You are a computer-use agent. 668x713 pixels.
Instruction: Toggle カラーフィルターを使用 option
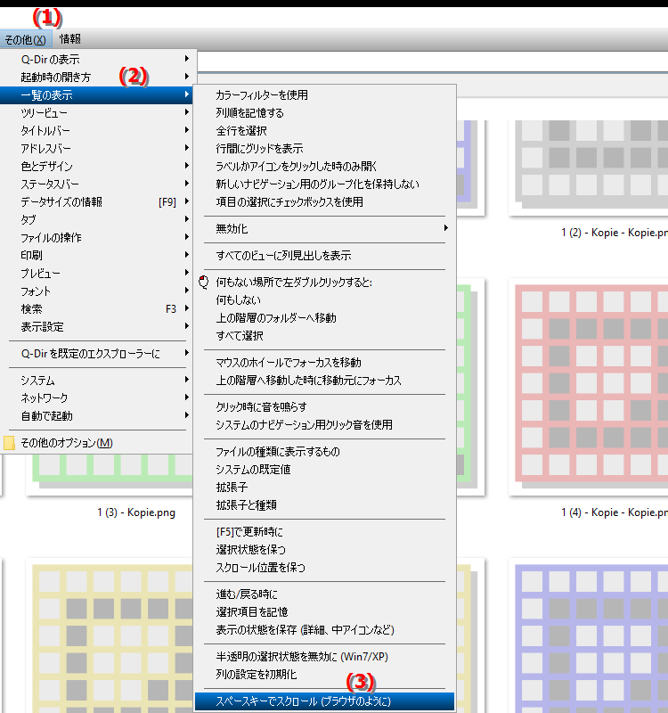324,95
